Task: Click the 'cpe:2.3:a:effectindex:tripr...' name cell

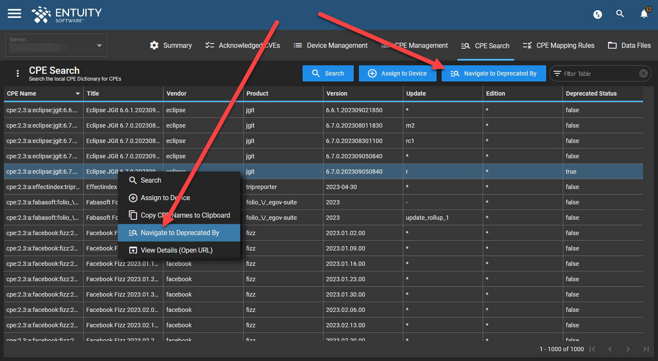Action: coord(43,187)
